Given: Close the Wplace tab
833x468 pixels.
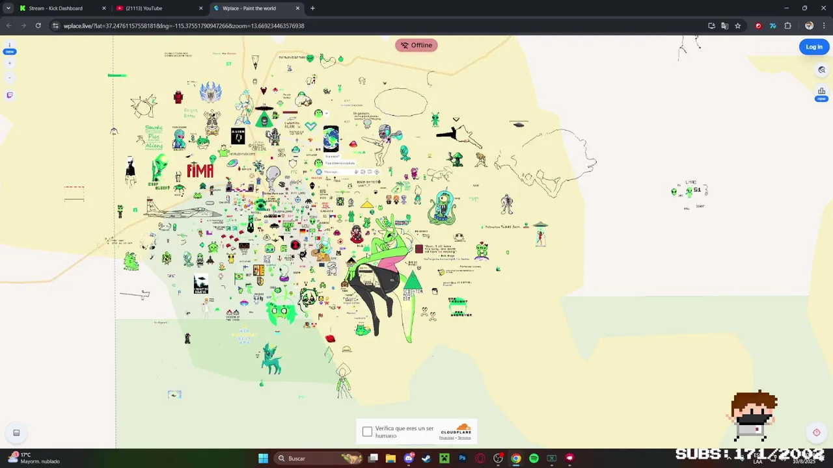Looking at the screenshot, I should (x=298, y=8).
